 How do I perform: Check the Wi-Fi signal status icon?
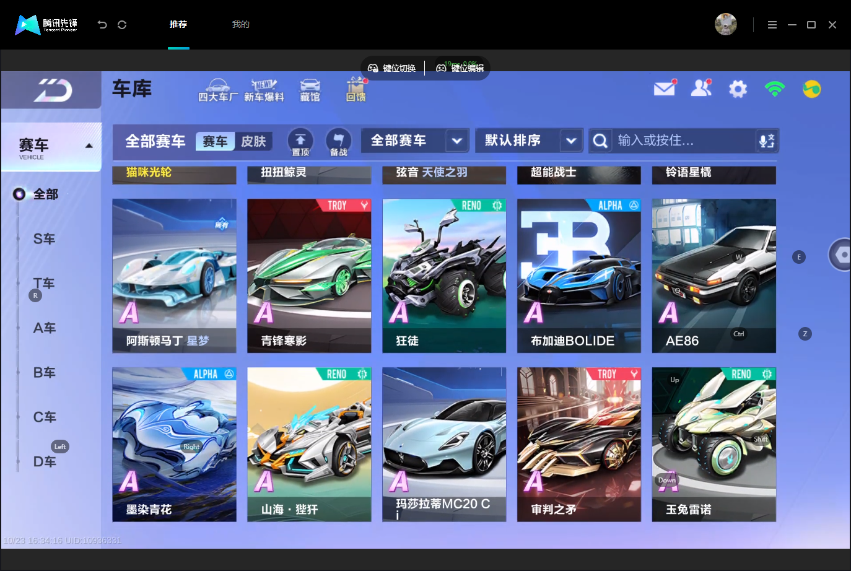coord(775,89)
